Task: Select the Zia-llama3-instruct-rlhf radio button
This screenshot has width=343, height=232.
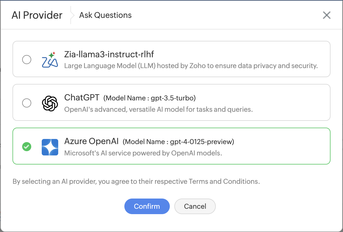Action: [27, 60]
